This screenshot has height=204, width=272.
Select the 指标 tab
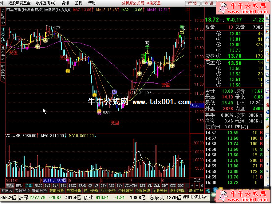tap(10, 186)
